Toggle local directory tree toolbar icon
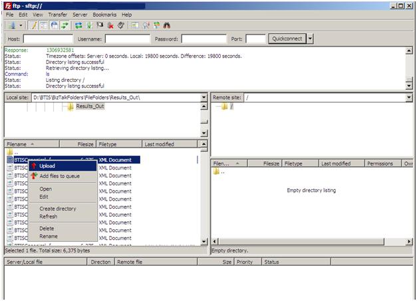Viewport: 417px width, 301px height. (44, 25)
